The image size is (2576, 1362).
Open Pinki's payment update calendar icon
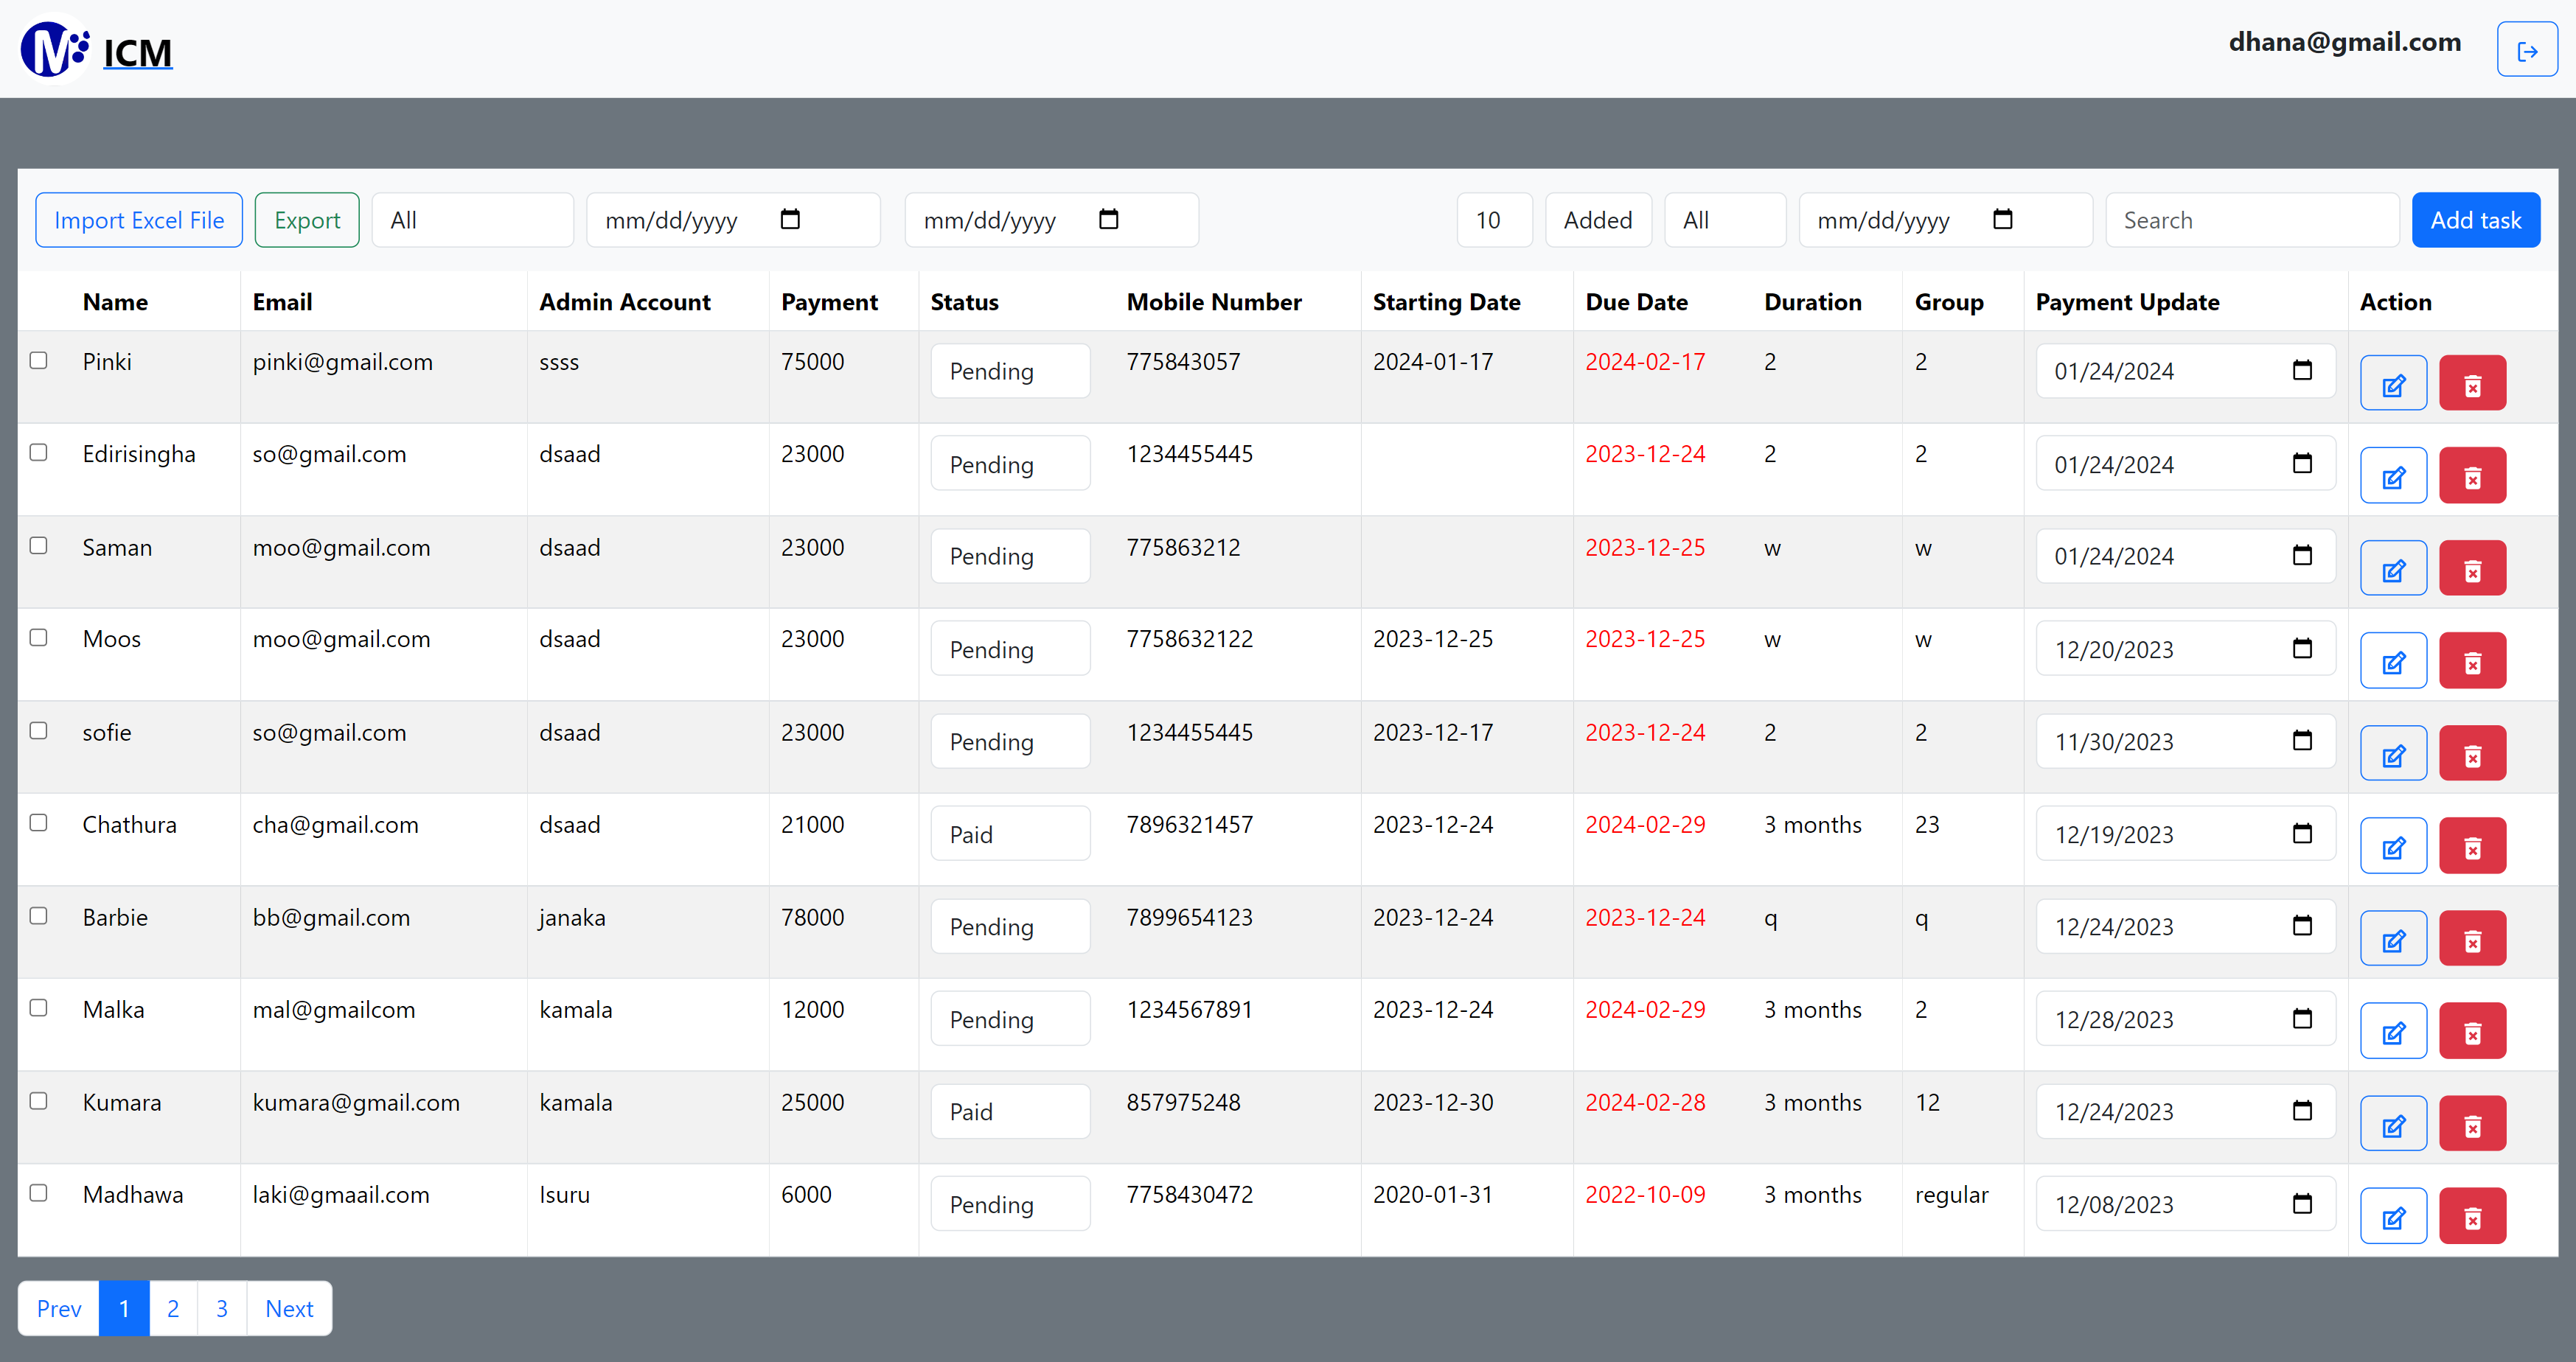point(2303,370)
